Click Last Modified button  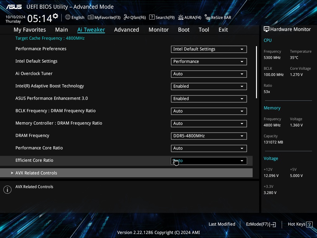(222, 224)
